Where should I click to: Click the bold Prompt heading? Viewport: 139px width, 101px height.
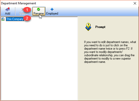pos(100,27)
